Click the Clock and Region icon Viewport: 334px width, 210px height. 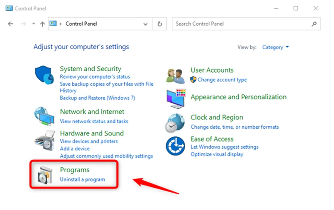(176, 122)
